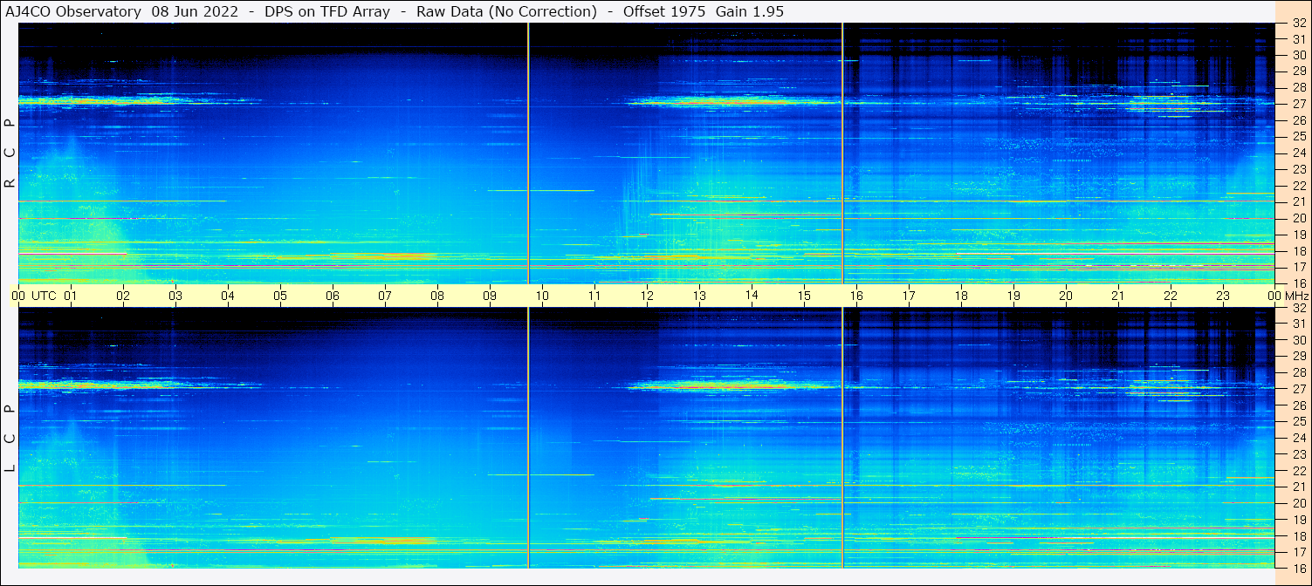The image size is (1312, 586).
Task: Click the 24 MHz tick of RCP panel
Action: pos(1298,153)
